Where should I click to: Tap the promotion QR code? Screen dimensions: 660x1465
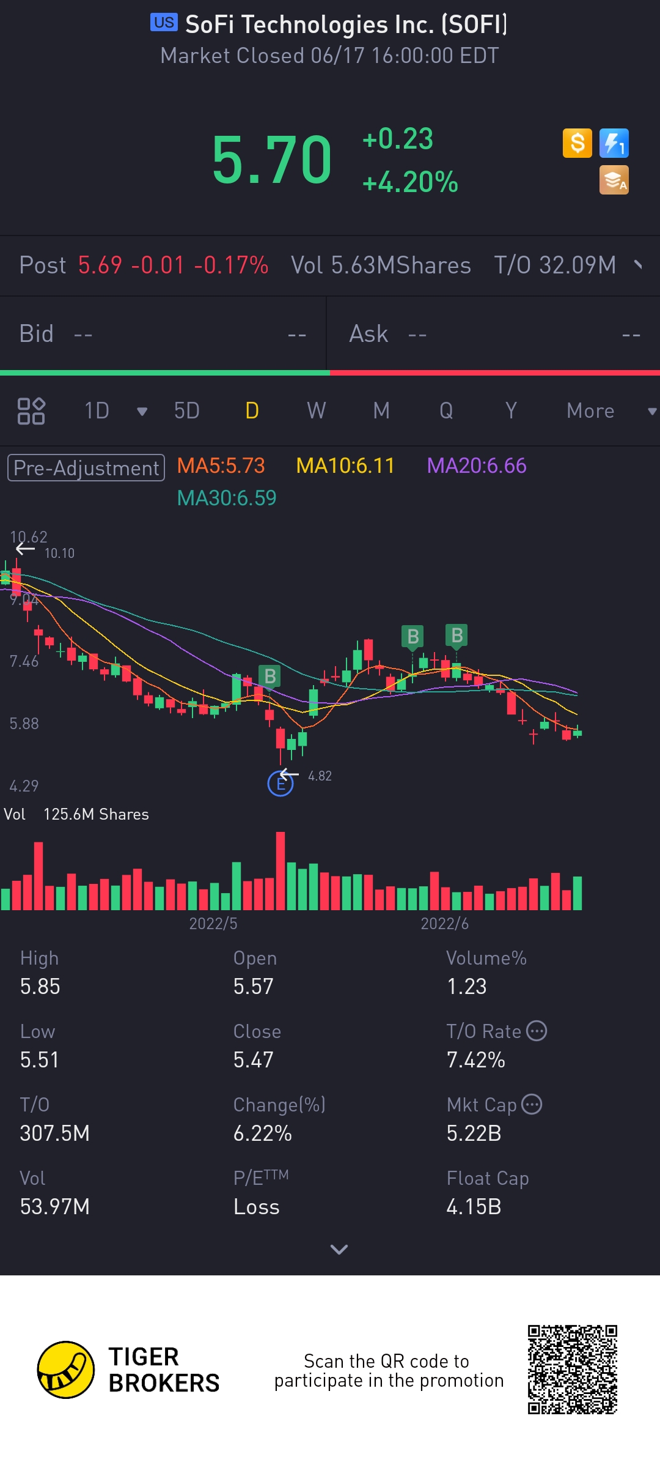[573, 1370]
